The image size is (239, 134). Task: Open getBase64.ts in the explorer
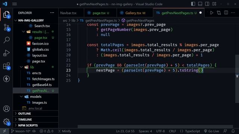(42, 85)
